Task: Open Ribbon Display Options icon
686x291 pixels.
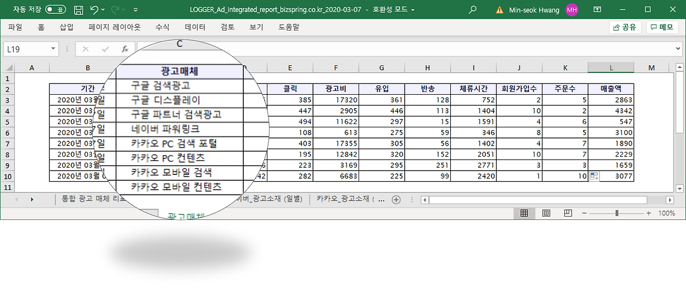Action: point(598,10)
